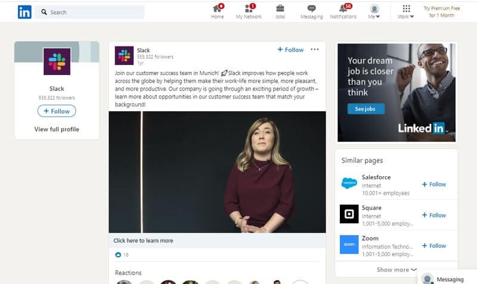Click '555,322 followers' text in left card
477x284 pixels.
[x=57, y=98]
